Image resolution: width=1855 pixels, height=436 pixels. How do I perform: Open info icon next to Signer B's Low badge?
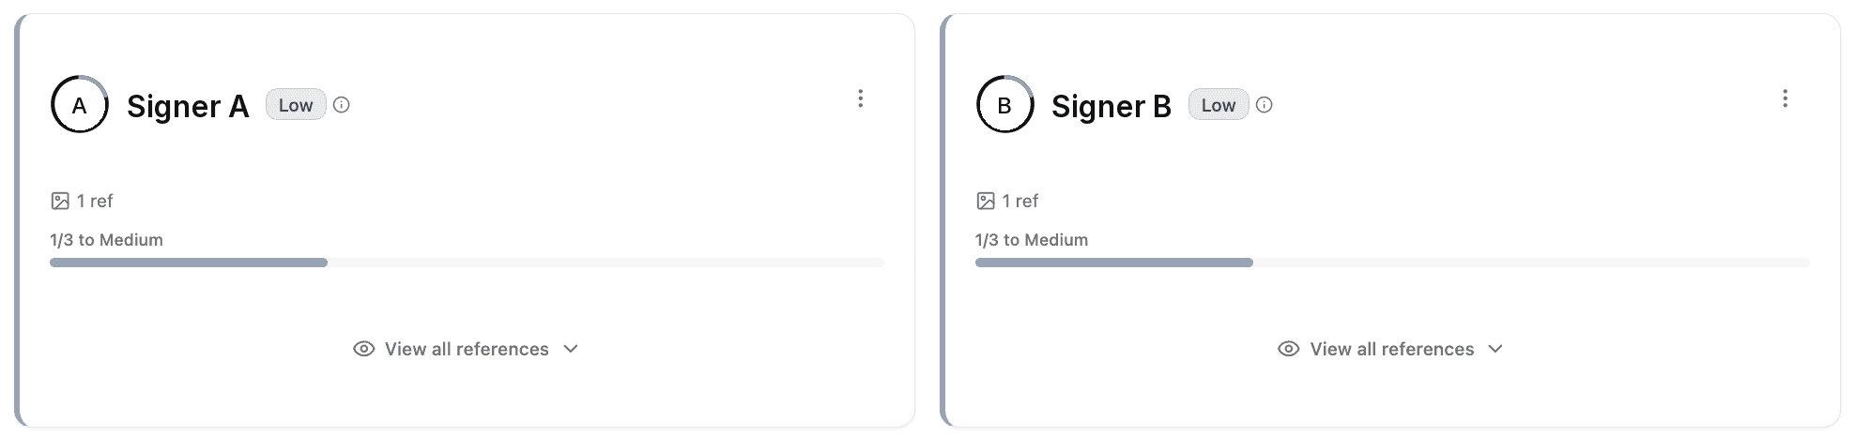pyautogui.click(x=1265, y=105)
